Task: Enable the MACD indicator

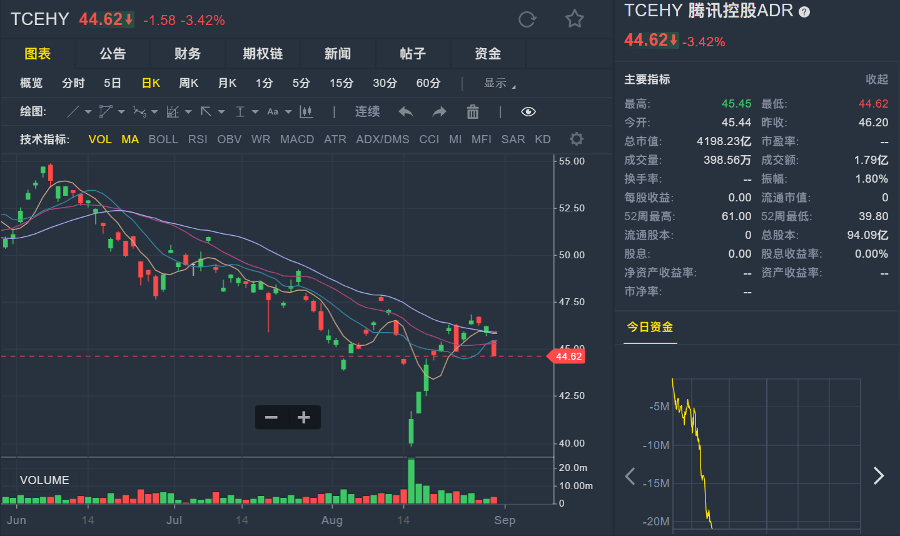Action: point(297,139)
